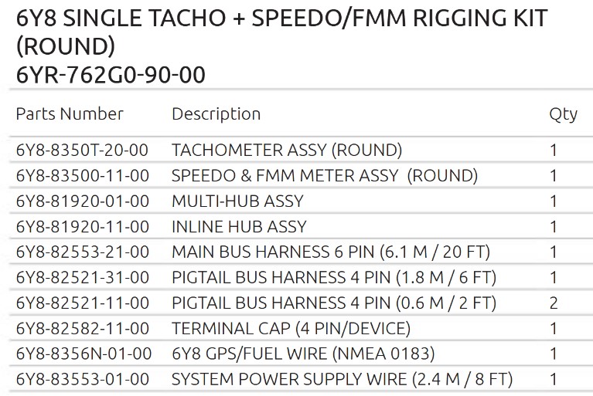The width and height of the screenshot is (593, 396).
Task: Select part number 6Y8-82521-31-00
Action: [x=83, y=277]
